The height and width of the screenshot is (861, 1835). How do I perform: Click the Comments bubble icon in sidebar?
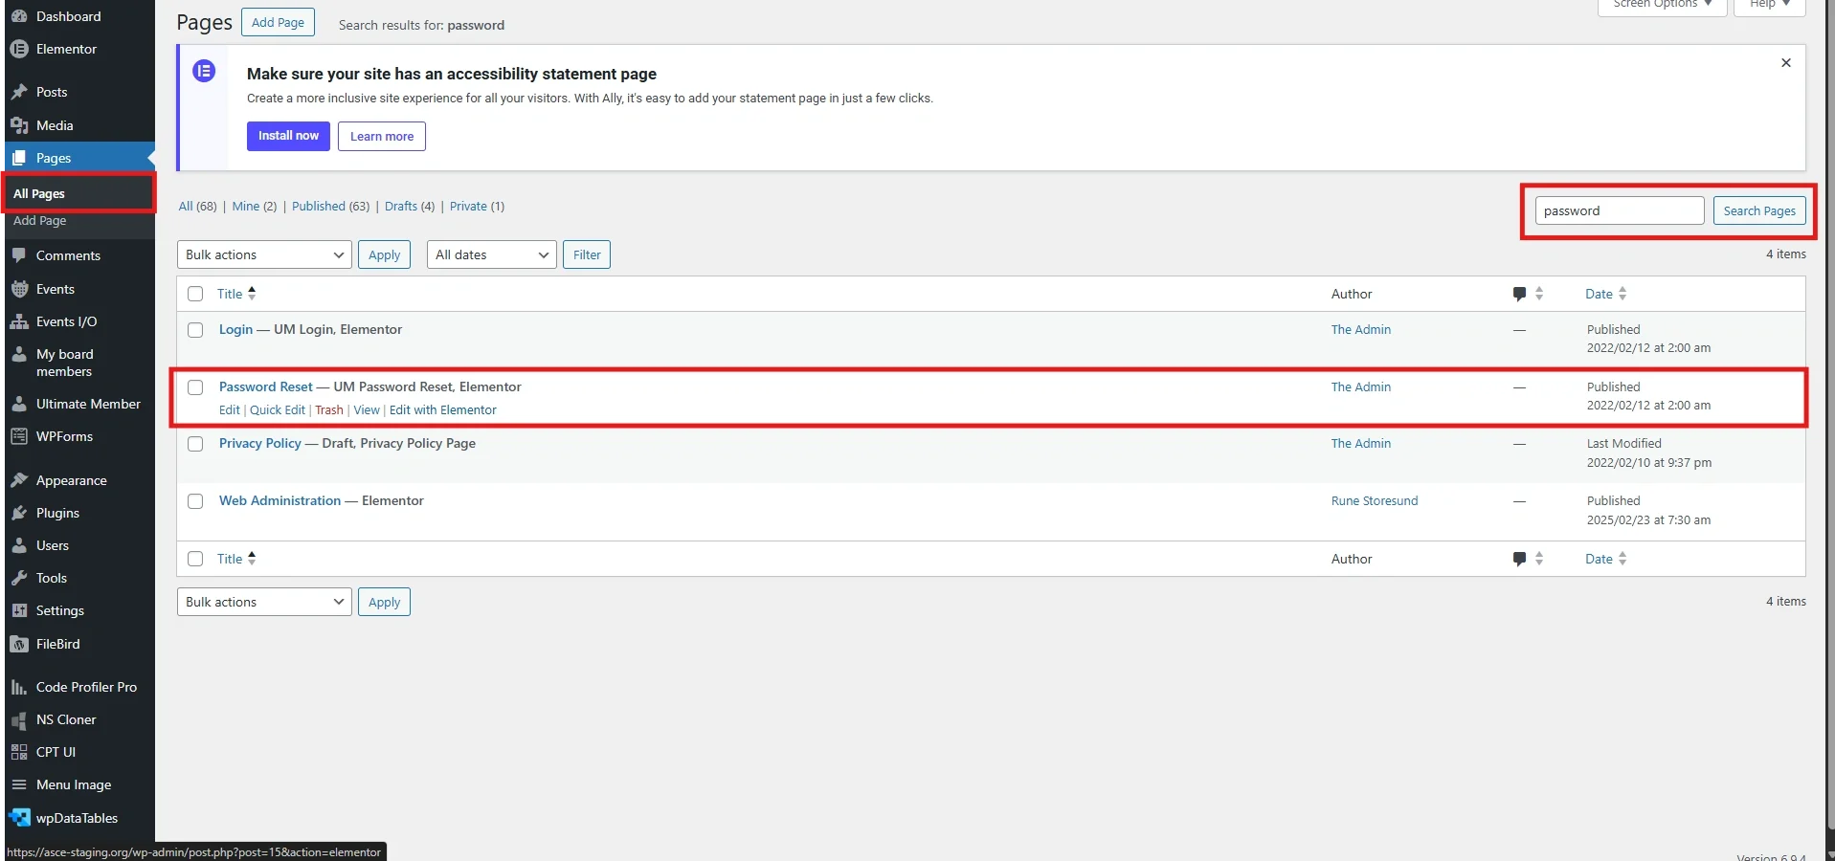pyautogui.click(x=19, y=255)
